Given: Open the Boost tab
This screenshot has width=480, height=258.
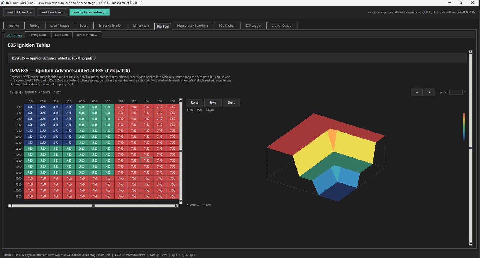Looking at the screenshot, I should coord(84,25).
